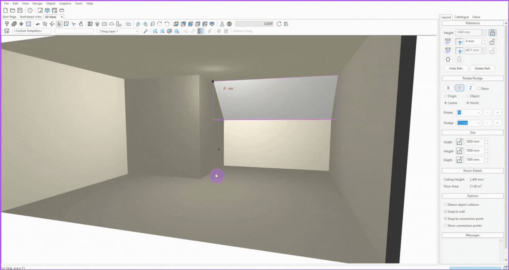Uncheck the Snap to wall option

445,211
